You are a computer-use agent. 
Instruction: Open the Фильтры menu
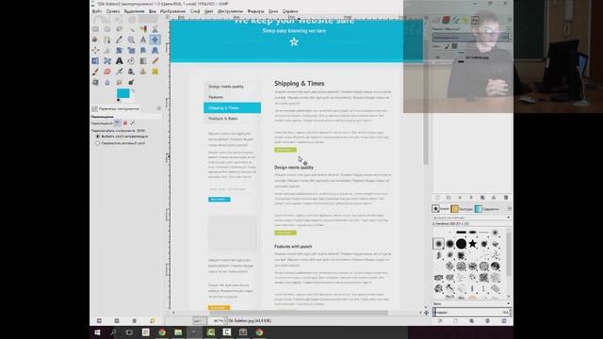point(255,11)
